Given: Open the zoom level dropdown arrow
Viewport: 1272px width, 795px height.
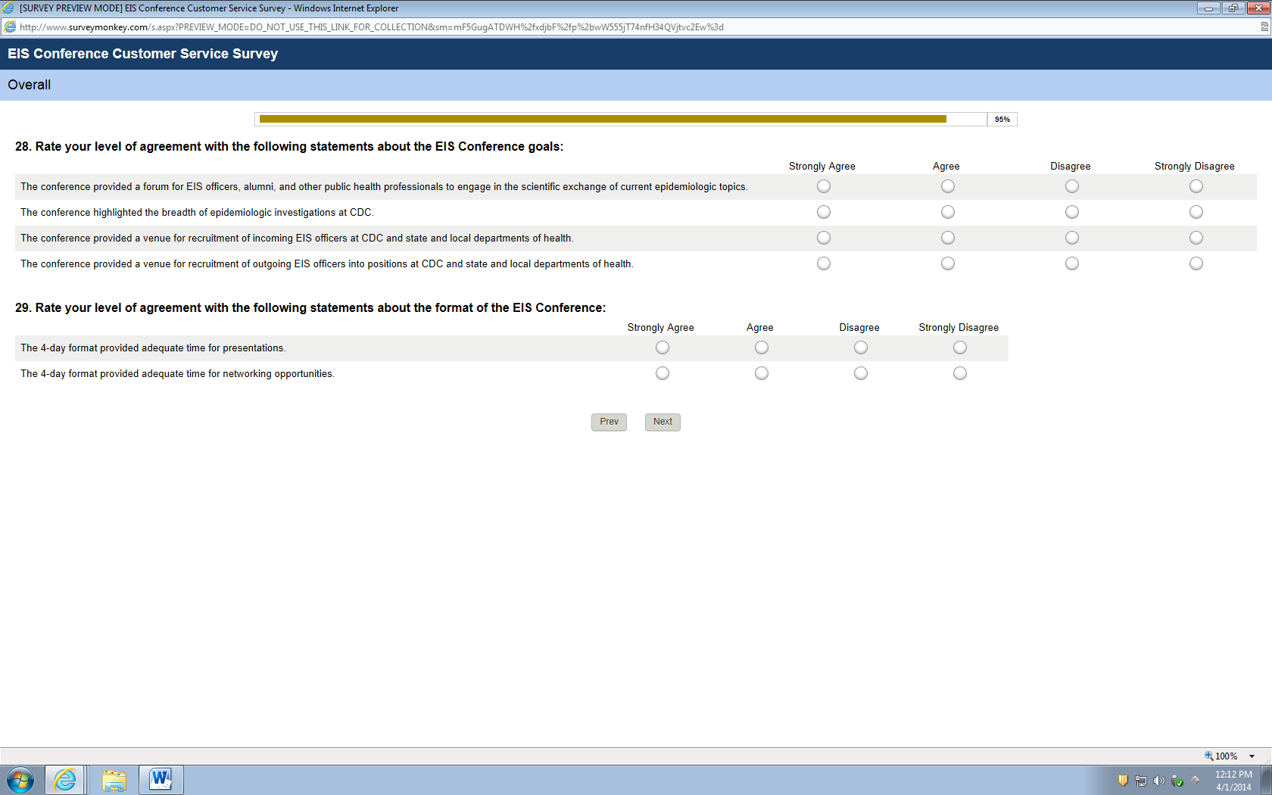Looking at the screenshot, I should coord(1252,756).
